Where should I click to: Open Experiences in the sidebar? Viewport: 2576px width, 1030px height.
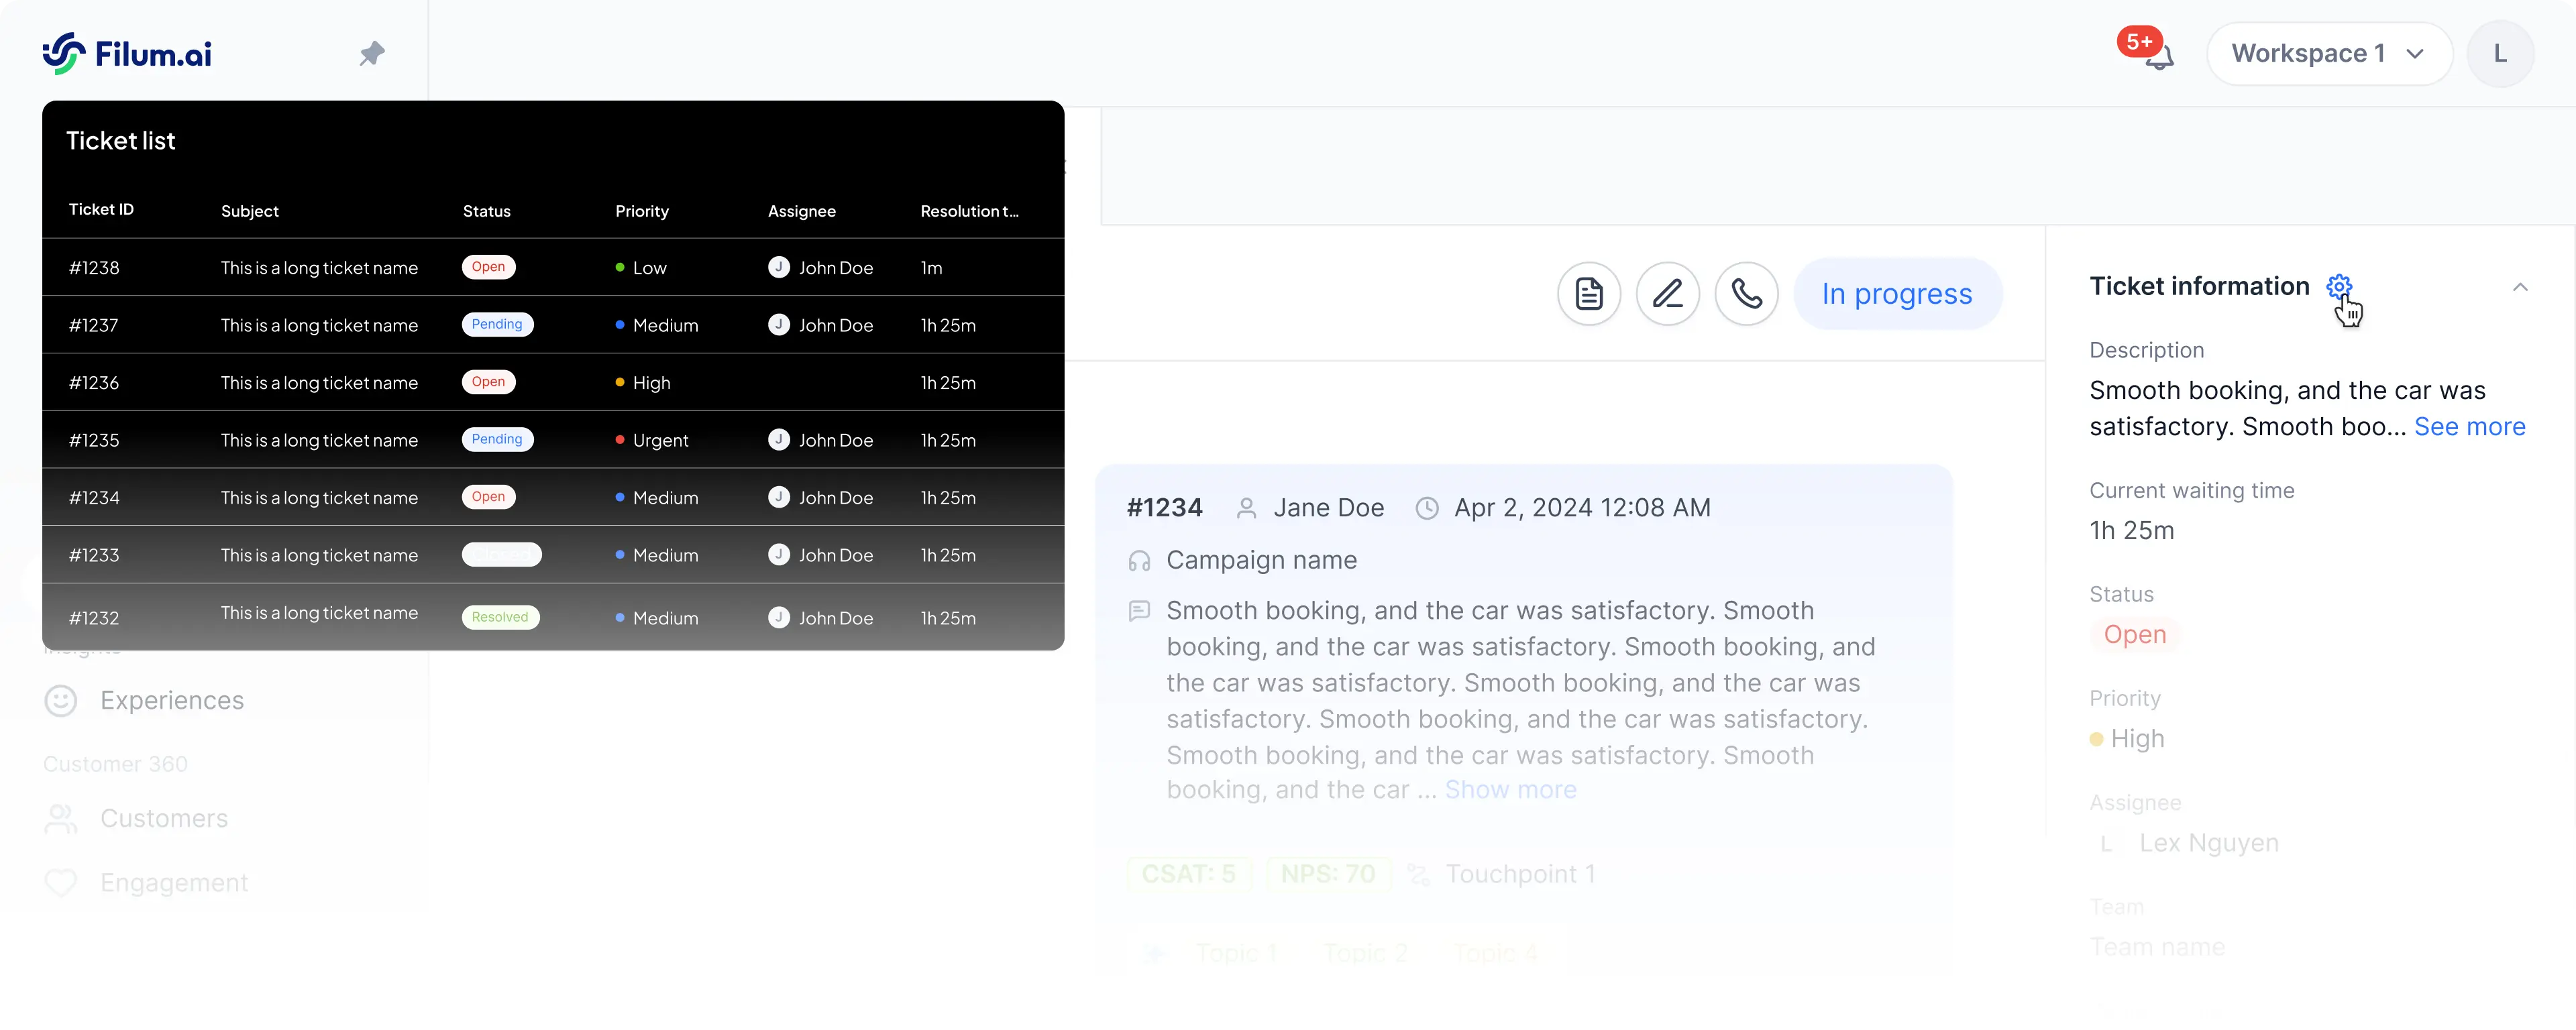point(171,700)
